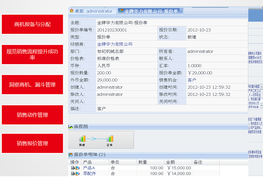Screen dimensions: 263x180
Task: Click the exchange rate value 1.0000
Action: coord(194,65)
